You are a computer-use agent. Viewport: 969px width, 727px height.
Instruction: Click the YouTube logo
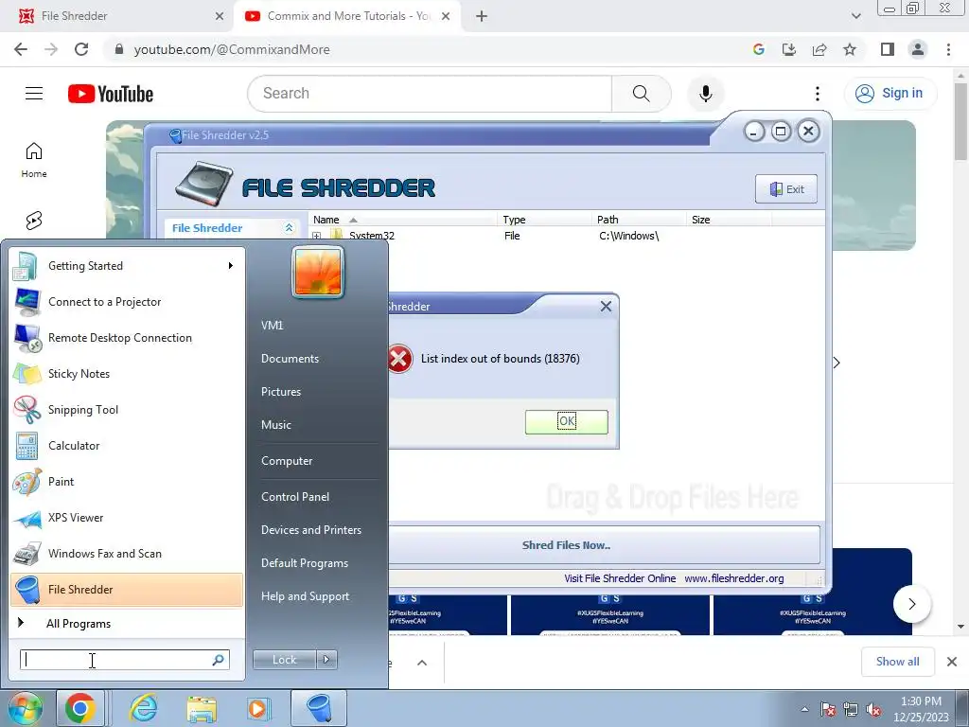(111, 94)
